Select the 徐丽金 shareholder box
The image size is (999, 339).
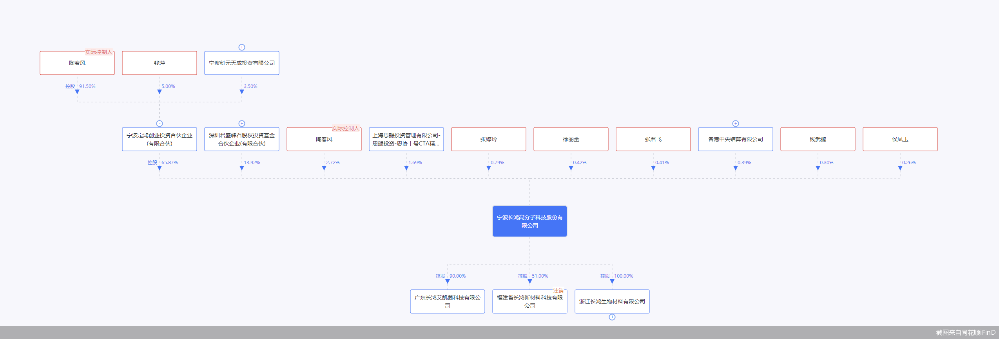(x=571, y=139)
